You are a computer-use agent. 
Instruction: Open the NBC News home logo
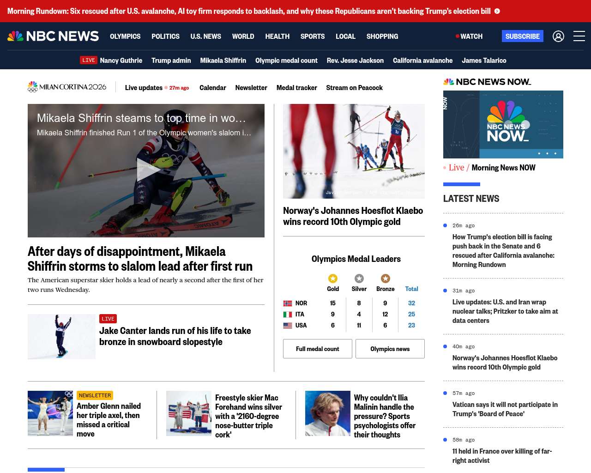[53, 36]
